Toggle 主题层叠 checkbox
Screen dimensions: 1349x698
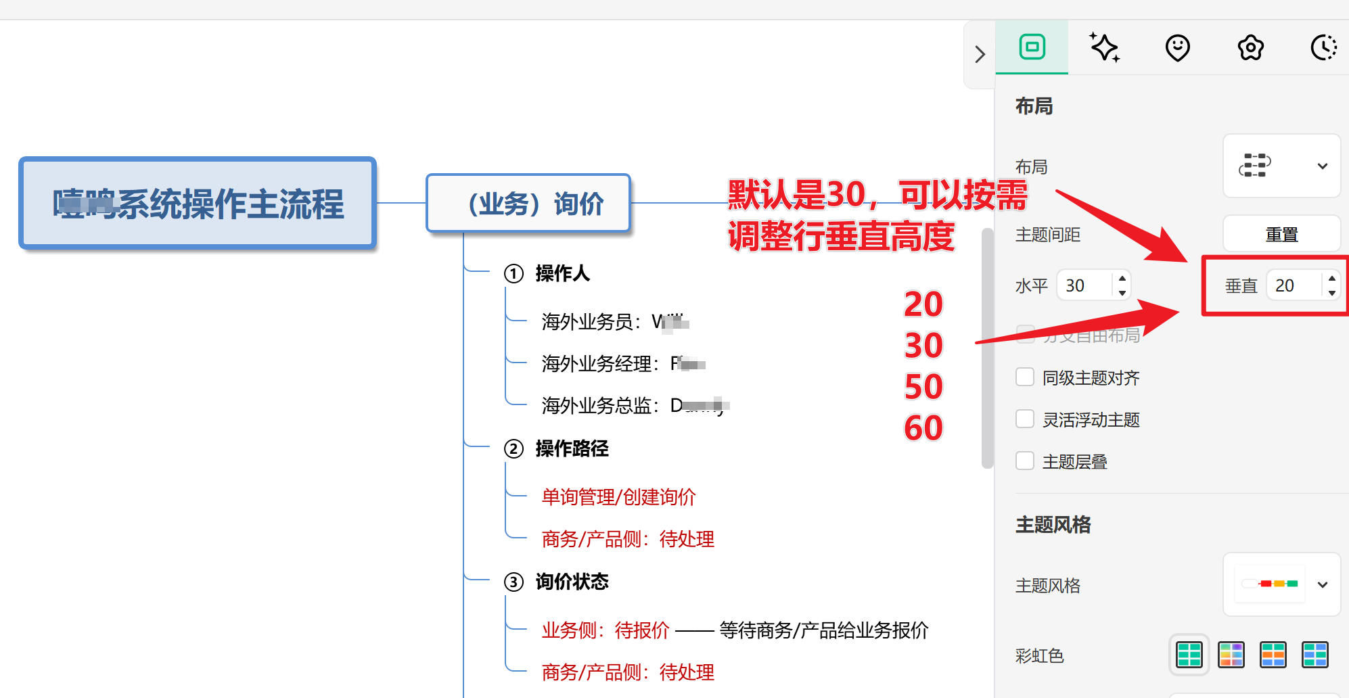pyautogui.click(x=1025, y=461)
